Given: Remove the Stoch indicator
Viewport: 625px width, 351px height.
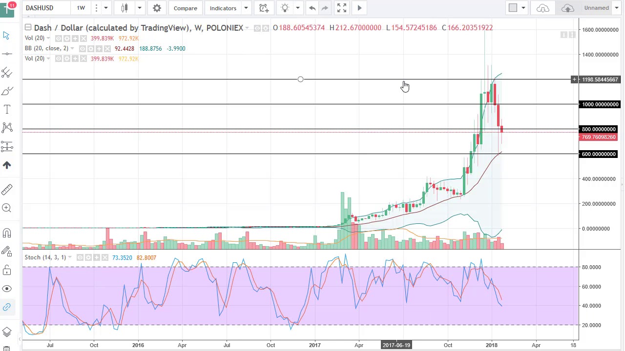Looking at the screenshot, I should coord(105,257).
